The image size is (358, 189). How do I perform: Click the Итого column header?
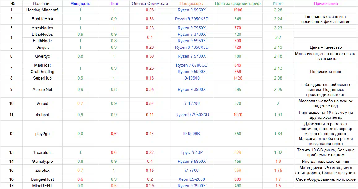pos(278,3)
